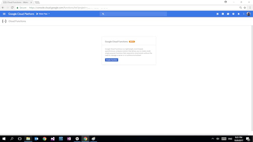Show notifications via the bell icon

click(239, 14)
